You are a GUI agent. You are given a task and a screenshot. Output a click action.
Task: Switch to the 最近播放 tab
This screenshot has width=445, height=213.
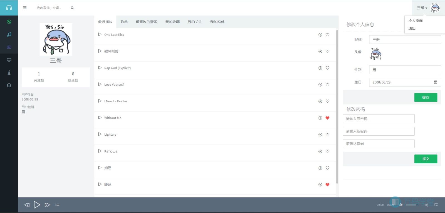tap(105, 22)
